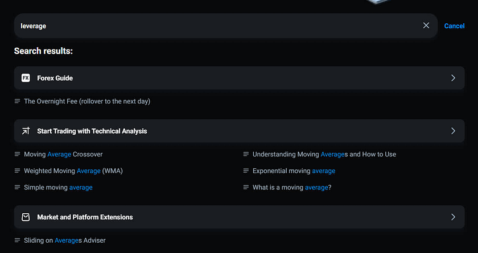Open Understanding Moving Averages and How to Use
Image resolution: width=478 pixels, height=253 pixels.
pos(324,154)
